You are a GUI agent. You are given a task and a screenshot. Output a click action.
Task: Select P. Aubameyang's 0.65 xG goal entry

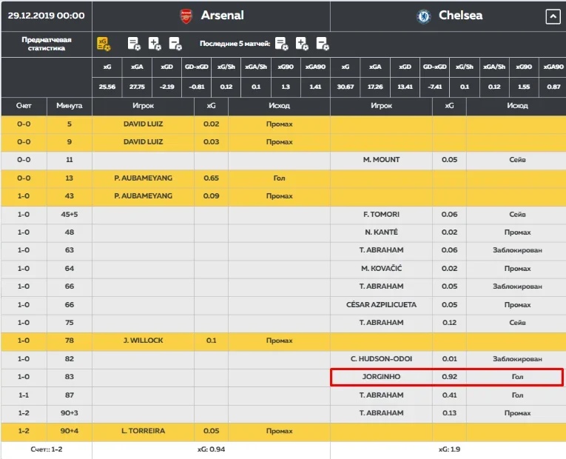point(211,178)
